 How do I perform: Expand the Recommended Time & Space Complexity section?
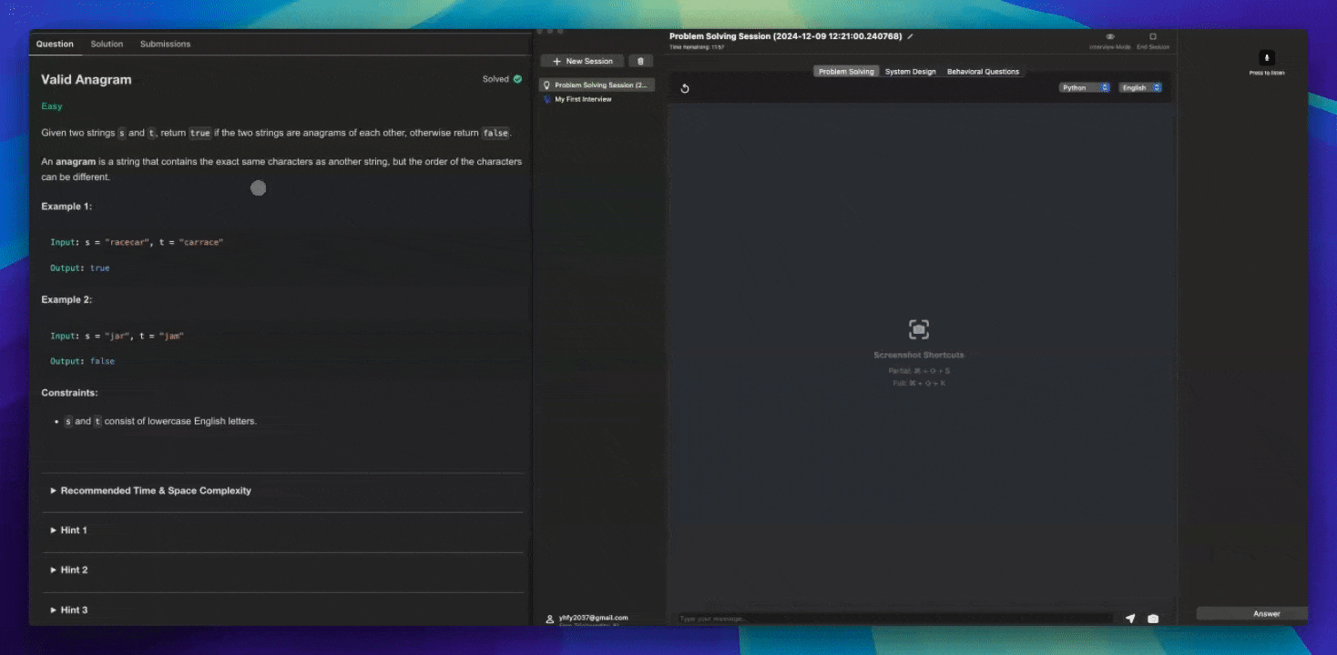click(x=155, y=490)
